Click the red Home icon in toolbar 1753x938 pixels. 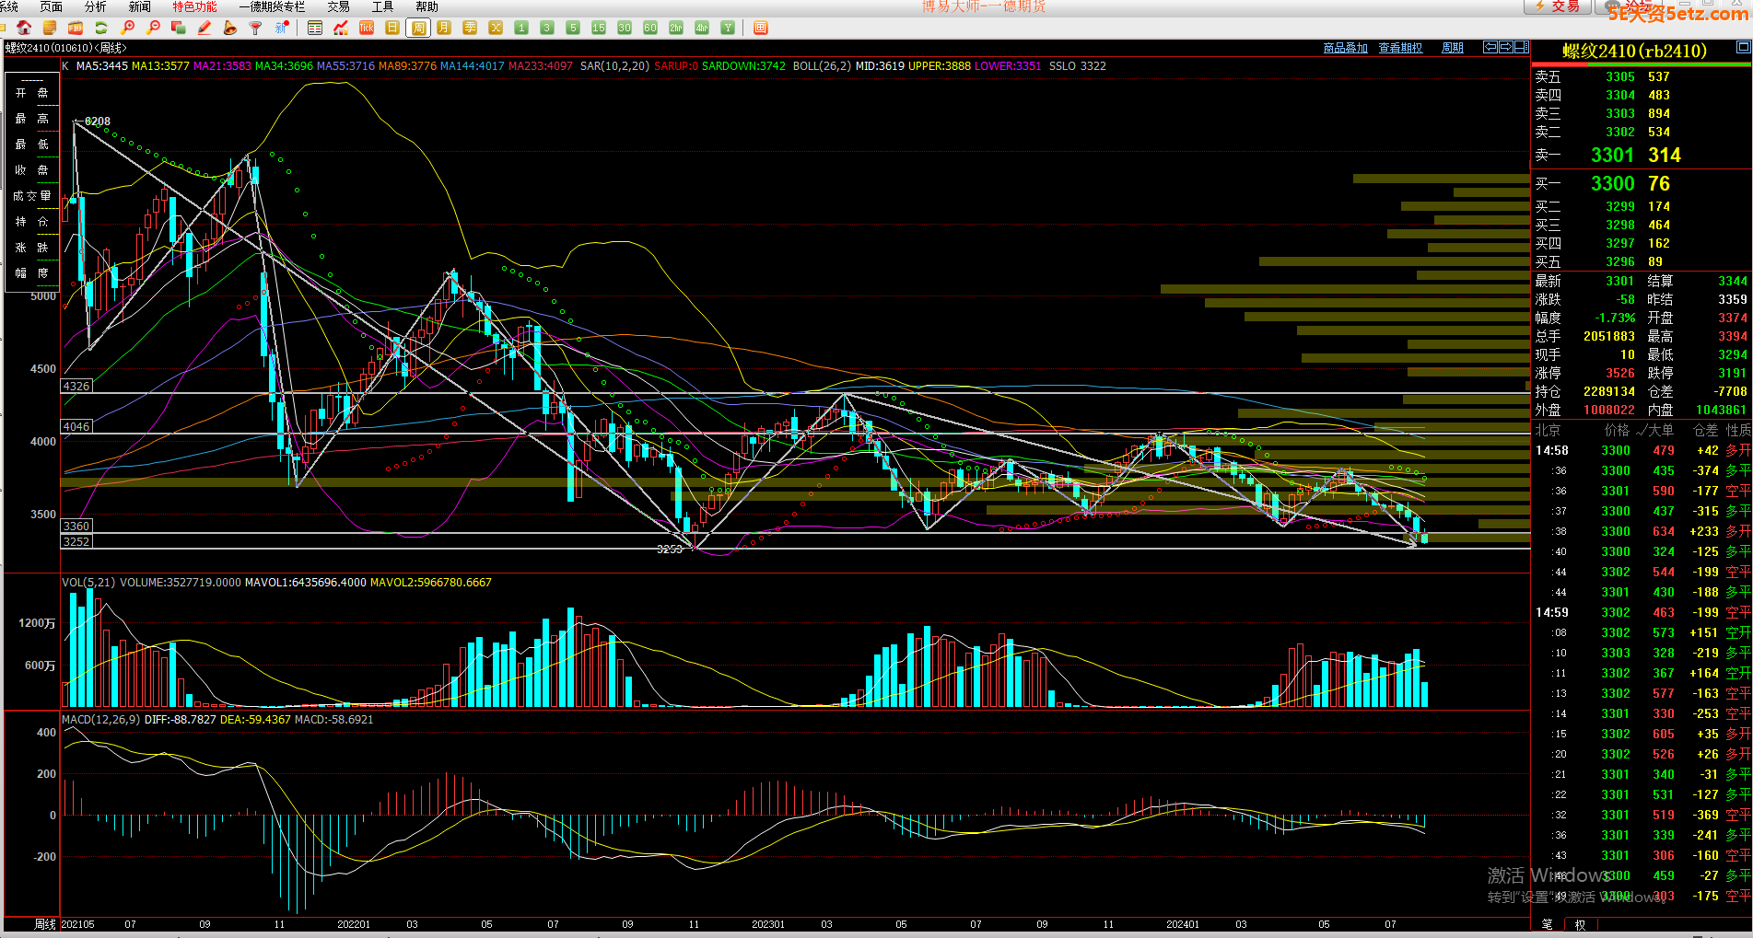[x=24, y=28]
